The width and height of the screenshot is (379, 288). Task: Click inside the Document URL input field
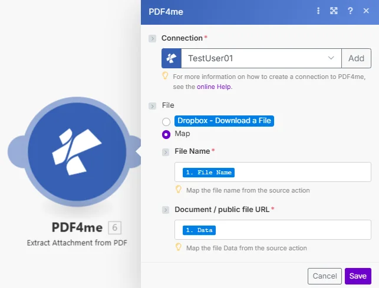click(273, 230)
